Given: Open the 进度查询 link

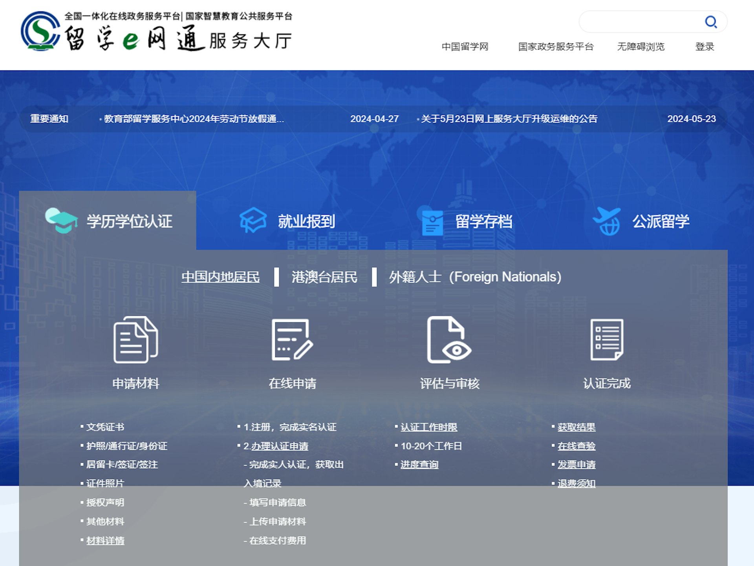Looking at the screenshot, I should pos(419,465).
